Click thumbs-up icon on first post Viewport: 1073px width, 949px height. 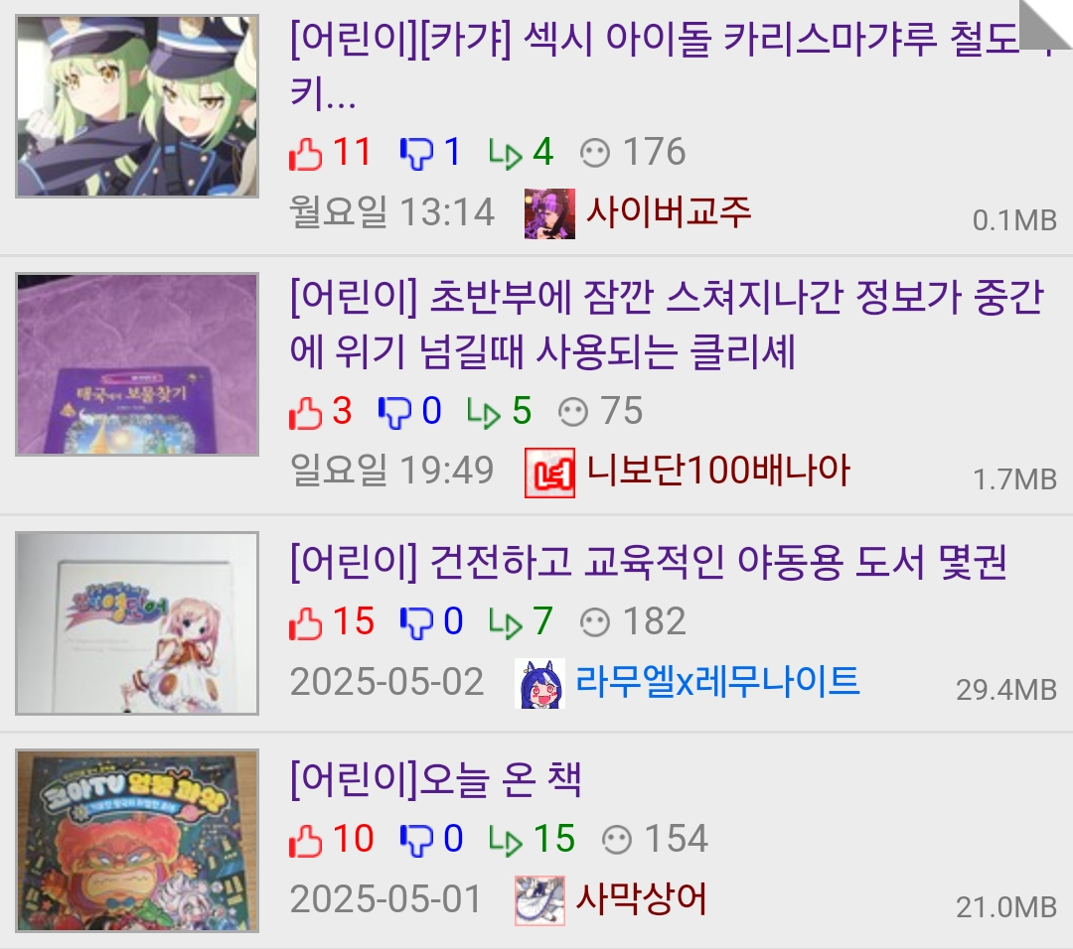tap(305, 153)
